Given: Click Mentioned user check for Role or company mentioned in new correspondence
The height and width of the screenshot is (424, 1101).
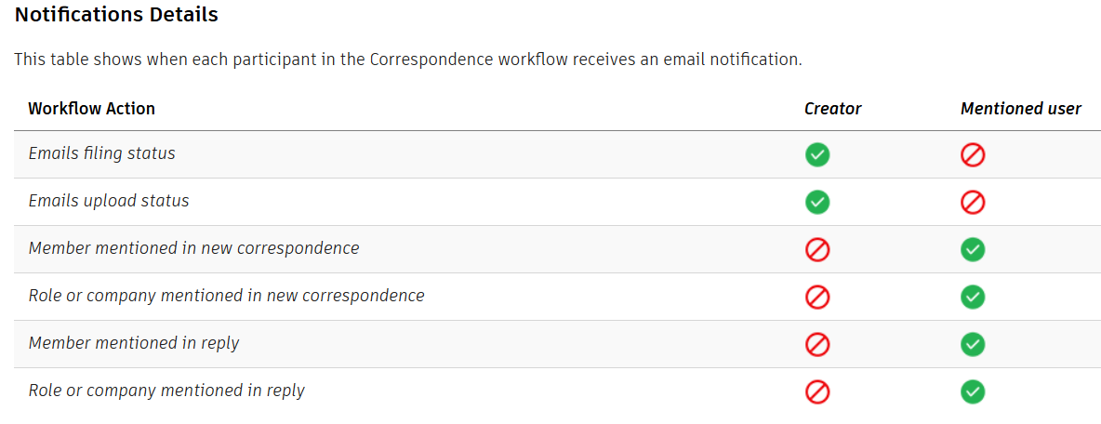Looking at the screenshot, I should [973, 297].
